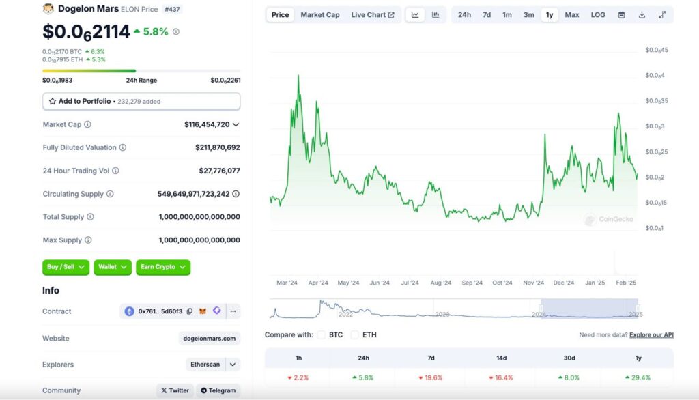Expand the Explorers dropdown arrow
699x400 pixels.
click(233, 365)
